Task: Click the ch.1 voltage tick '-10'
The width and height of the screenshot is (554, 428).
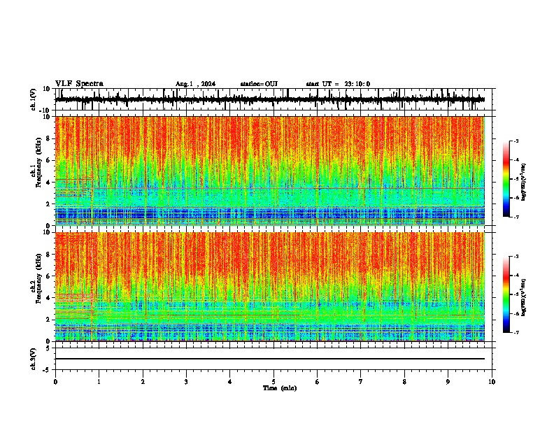Action: click(x=45, y=110)
